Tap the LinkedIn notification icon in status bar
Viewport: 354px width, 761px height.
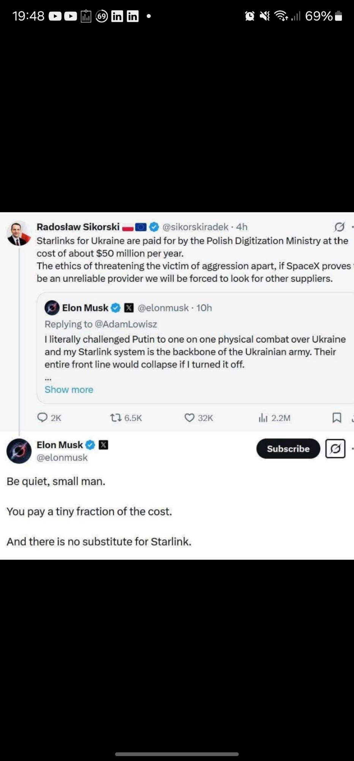pyautogui.click(x=117, y=16)
